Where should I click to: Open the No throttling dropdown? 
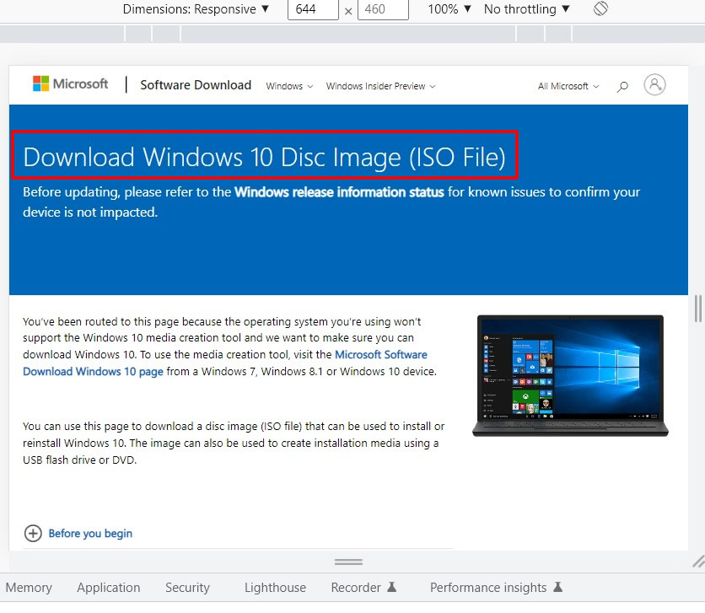coord(527,9)
